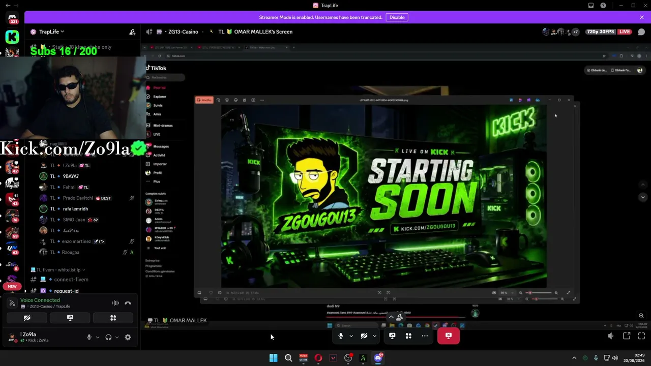Open activities in stream control bar
651x366 pixels.
coord(408,335)
